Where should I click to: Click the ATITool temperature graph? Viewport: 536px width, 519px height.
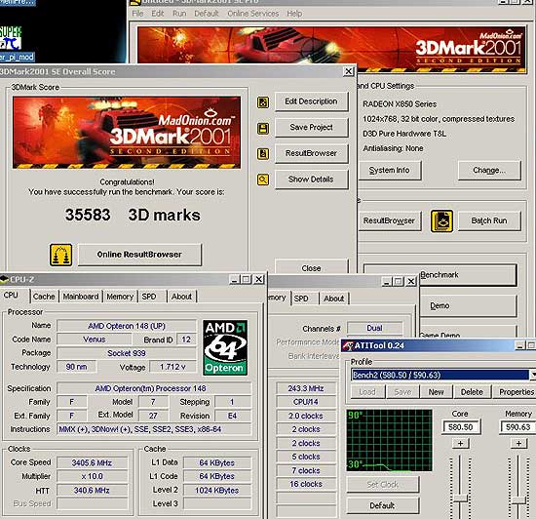[390, 440]
